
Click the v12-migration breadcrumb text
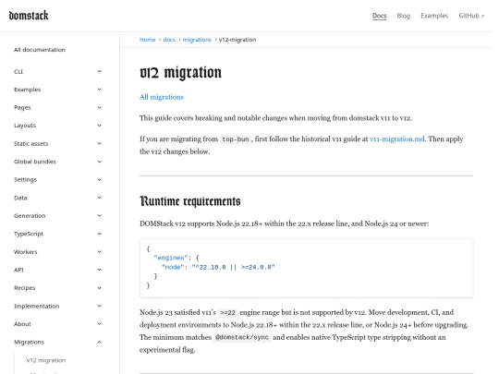(x=237, y=40)
